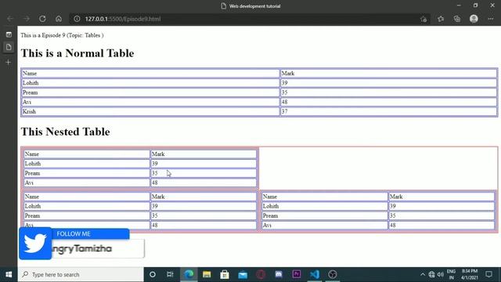Open OBS Studio from taskbar
Image resolution: width=501 pixels, height=282 pixels.
point(333,274)
